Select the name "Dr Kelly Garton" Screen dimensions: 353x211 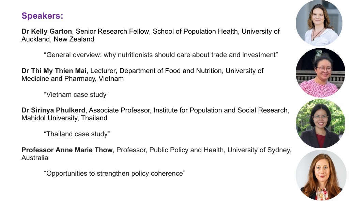pyautogui.click(x=47, y=32)
